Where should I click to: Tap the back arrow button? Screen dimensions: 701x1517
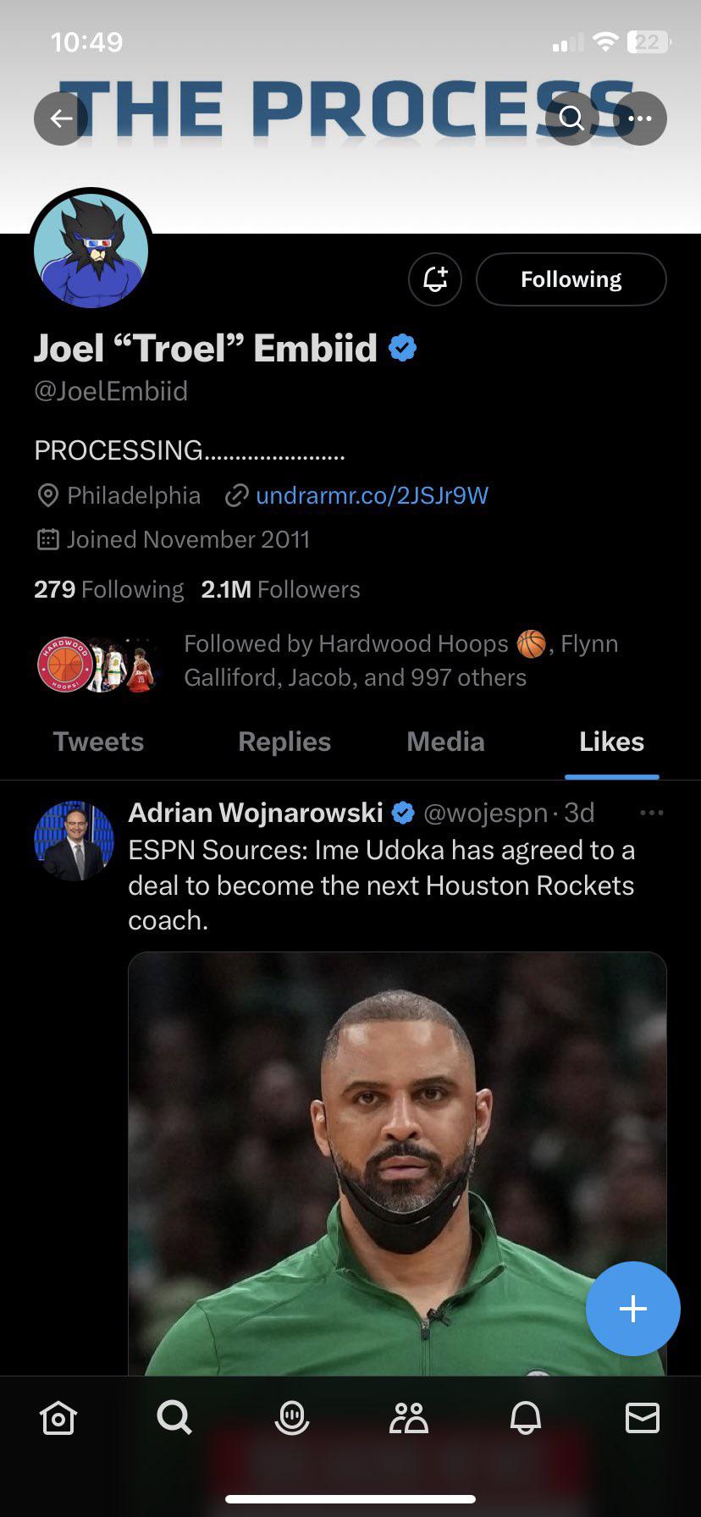point(61,119)
